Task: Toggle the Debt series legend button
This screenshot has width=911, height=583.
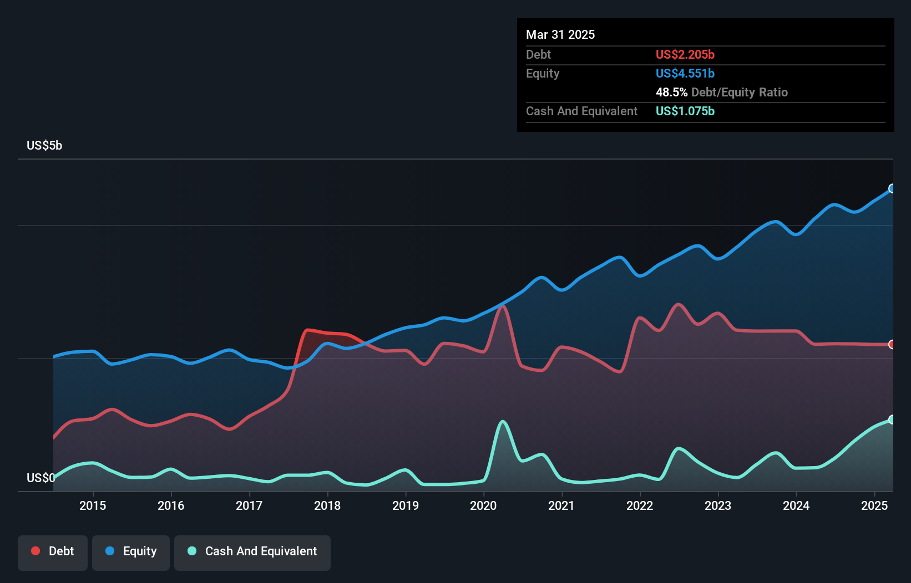Action: [x=53, y=553]
